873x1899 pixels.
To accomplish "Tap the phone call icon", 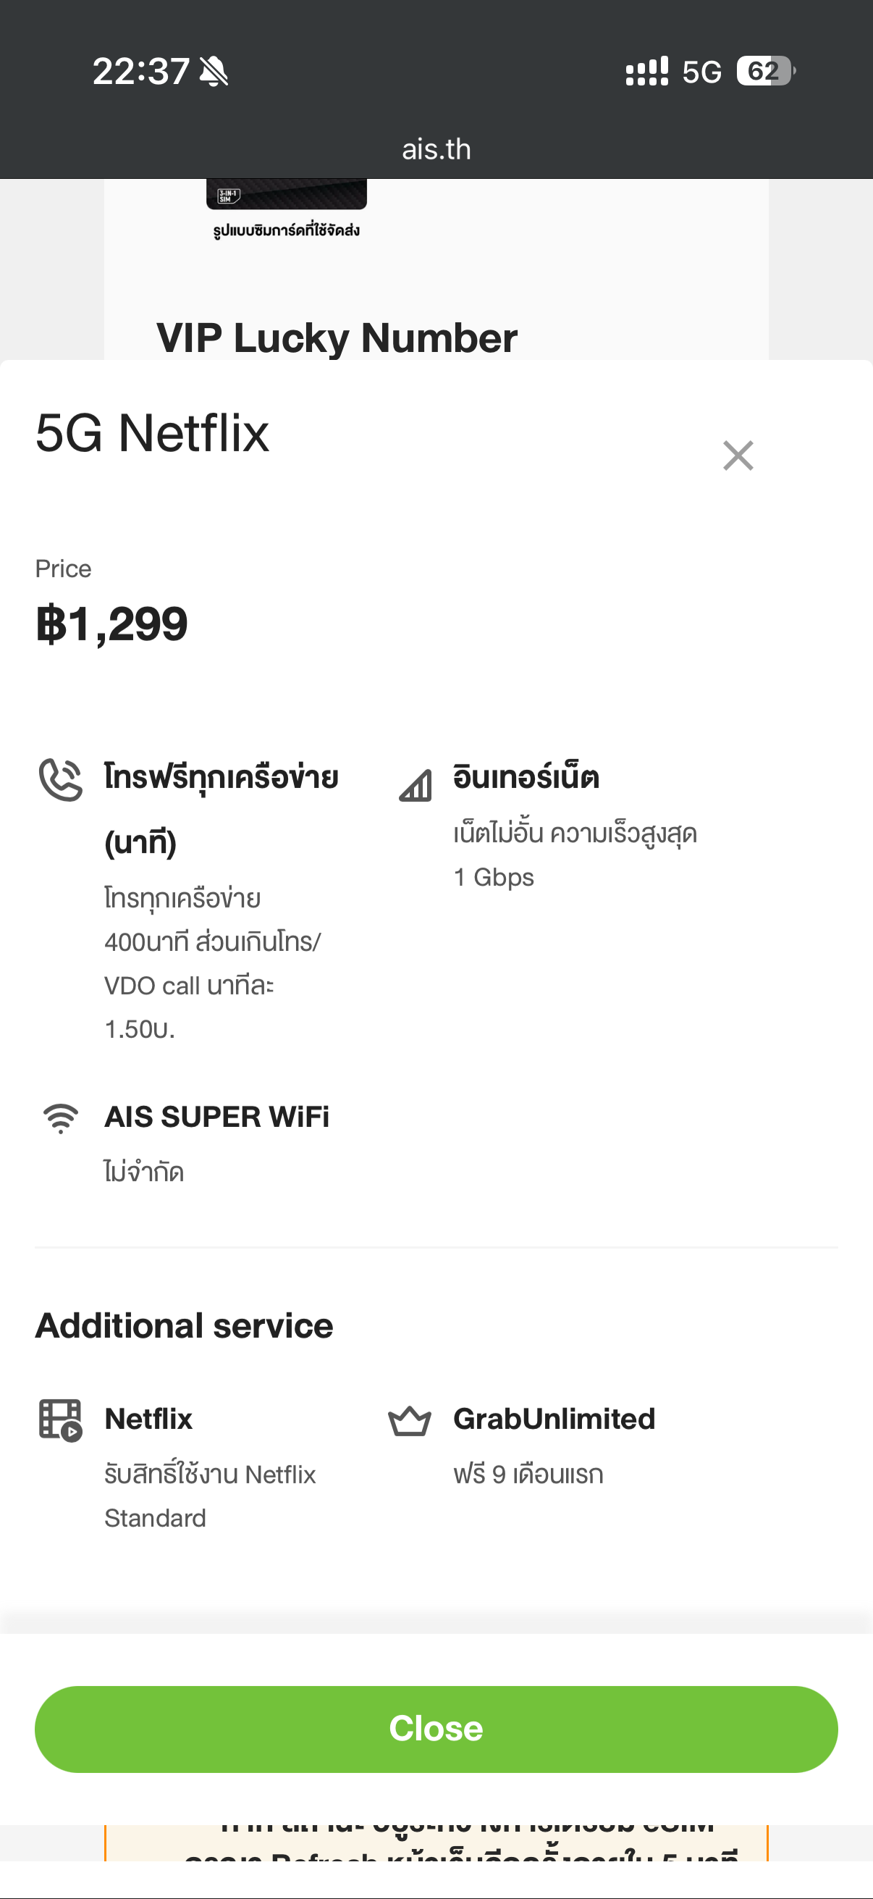I will [60, 779].
